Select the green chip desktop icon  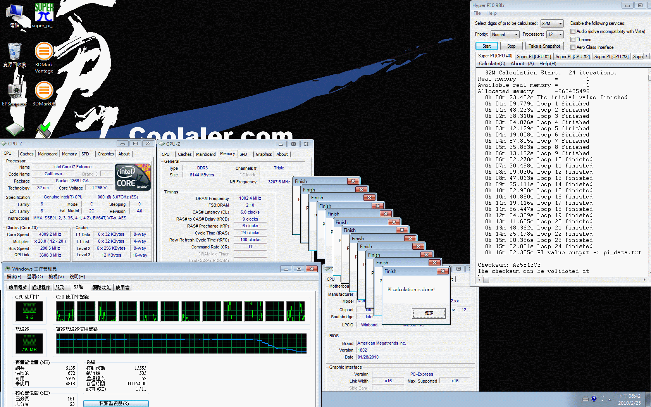point(15,129)
